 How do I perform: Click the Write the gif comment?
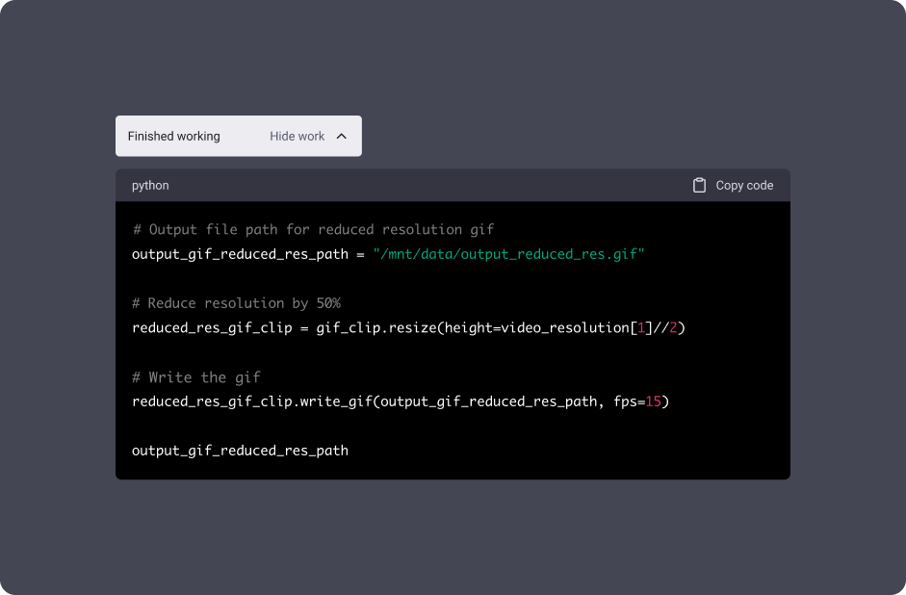(196, 377)
